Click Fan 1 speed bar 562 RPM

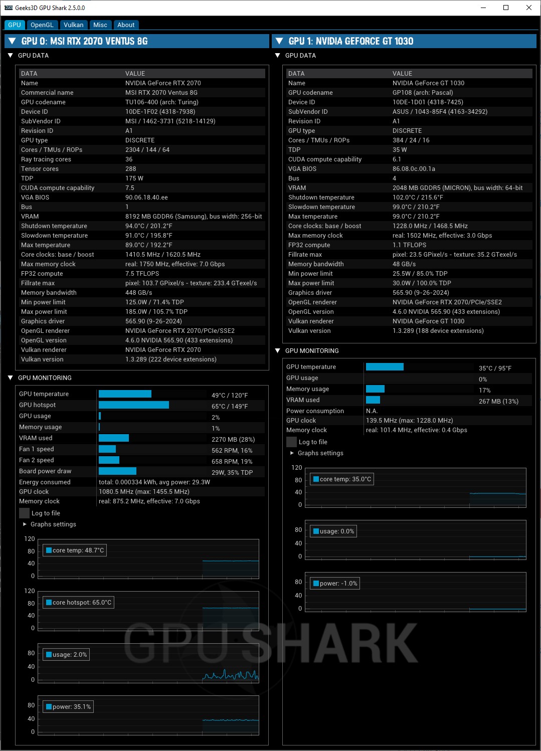coord(107,449)
